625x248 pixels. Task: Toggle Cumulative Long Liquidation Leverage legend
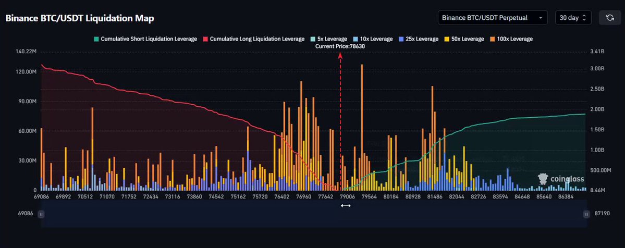pos(253,39)
